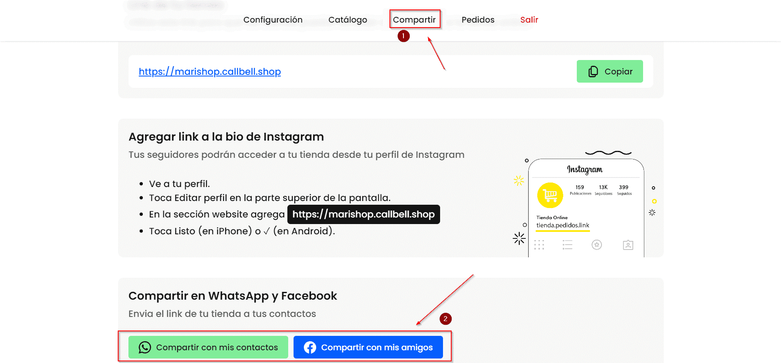Select the list view icon in mockup
Screen dimensions: 781x363
pos(567,245)
